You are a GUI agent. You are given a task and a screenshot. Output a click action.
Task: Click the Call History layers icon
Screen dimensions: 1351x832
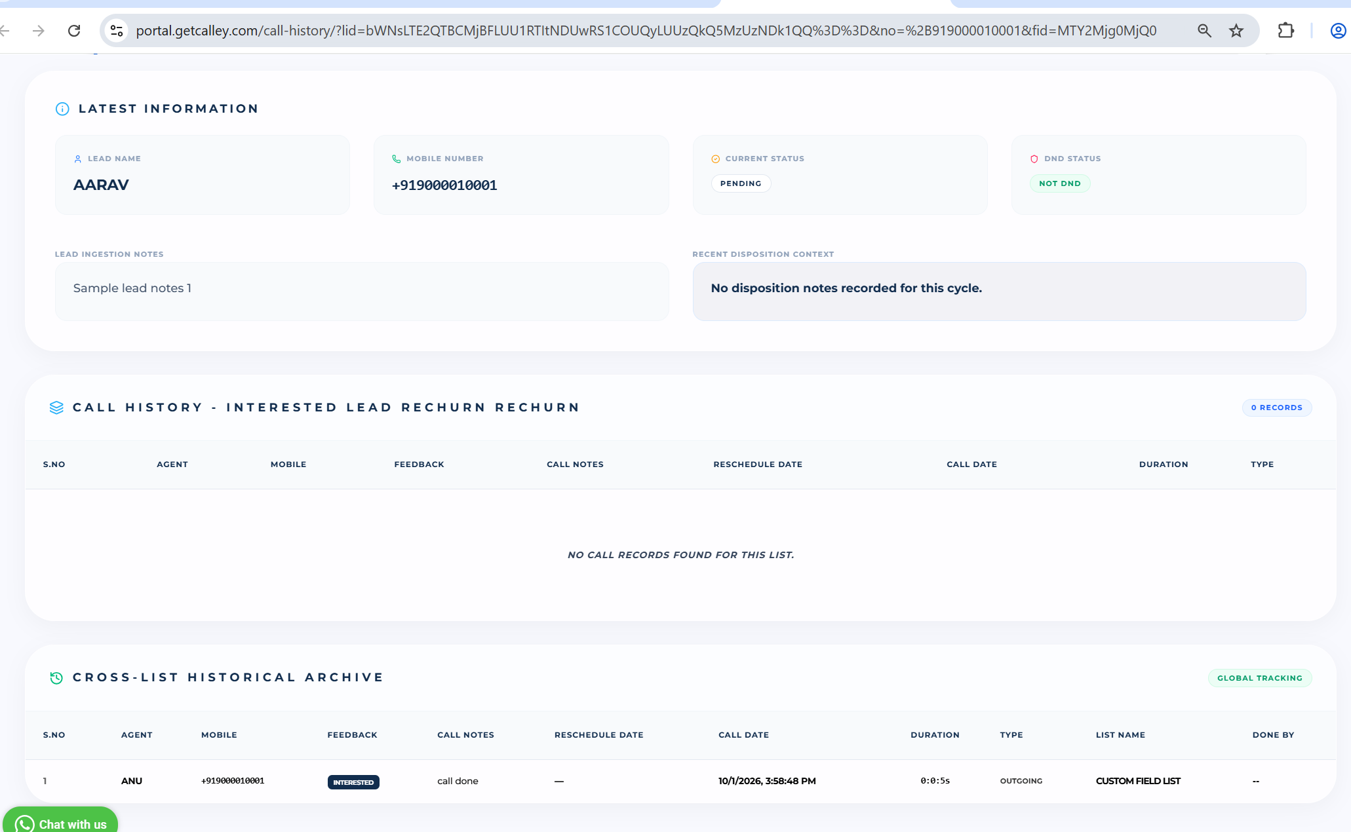[56, 407]
